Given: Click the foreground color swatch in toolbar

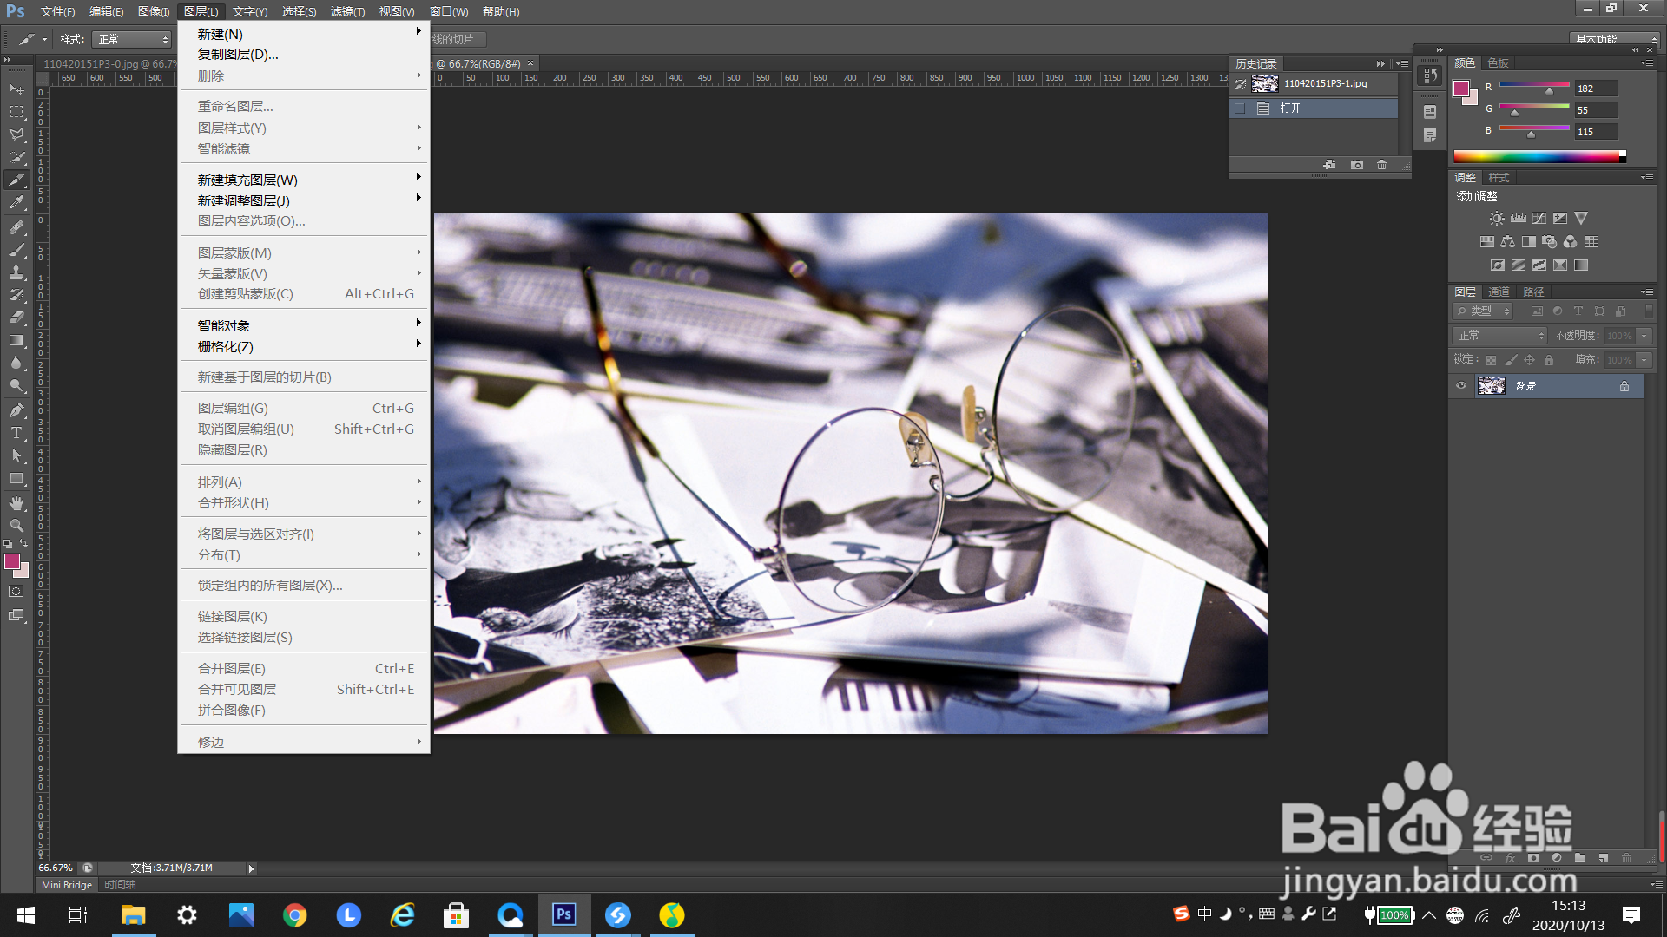Looking at the screenshot, I should (12, 562).
